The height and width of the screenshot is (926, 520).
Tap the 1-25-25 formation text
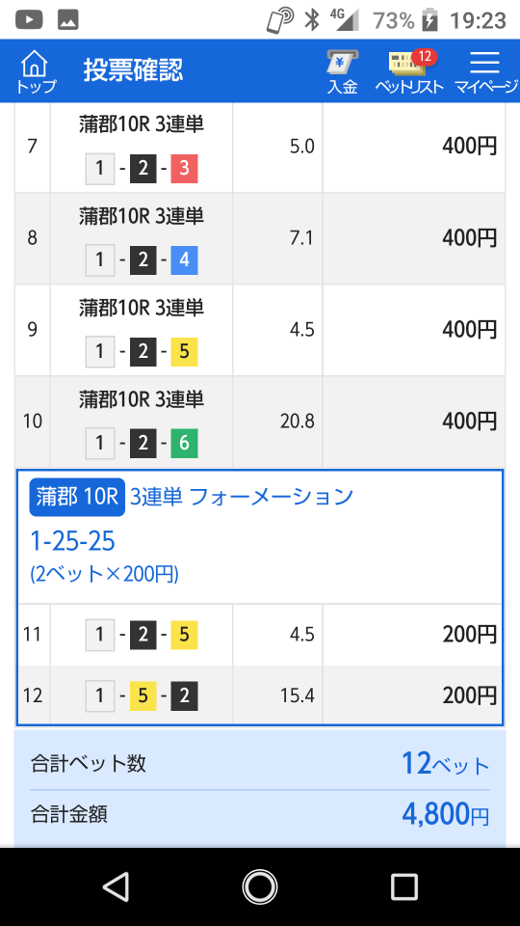(72, 541)
